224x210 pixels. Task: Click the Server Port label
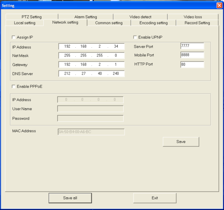[x=143, y=47]
